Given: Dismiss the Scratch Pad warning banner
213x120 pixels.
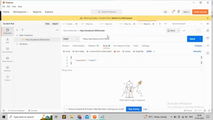Looking at the screenshot, I should click(208, 18).
